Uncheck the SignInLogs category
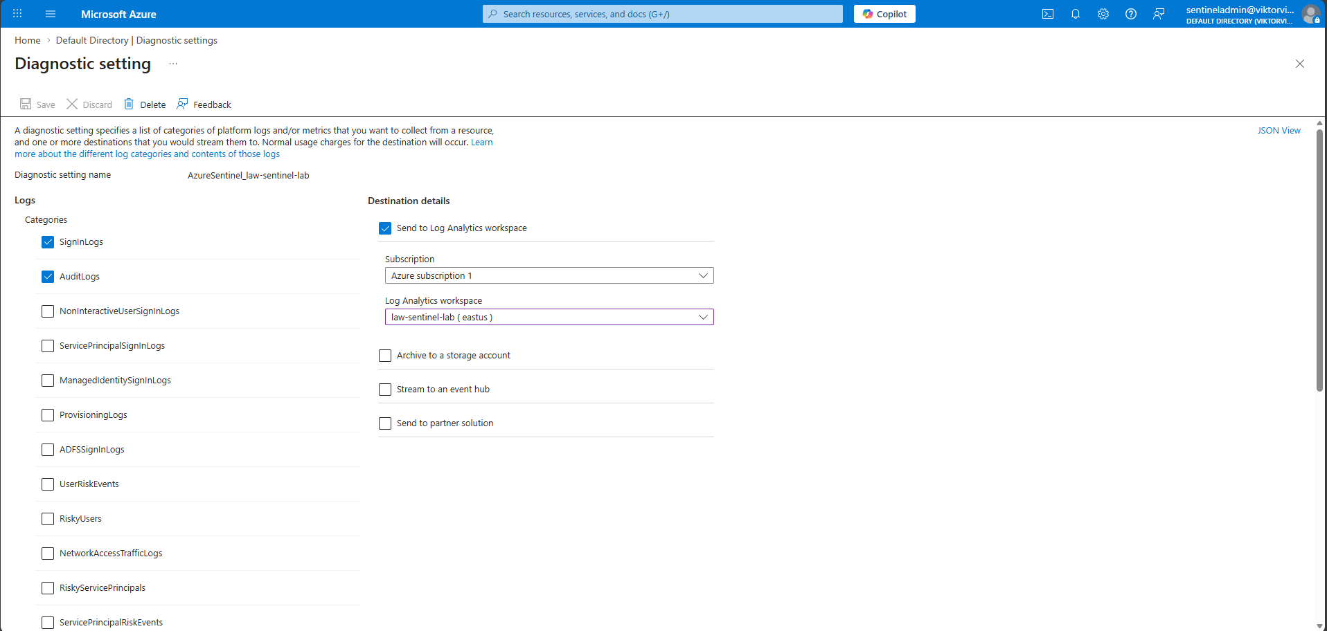 (x=48, y=242)
